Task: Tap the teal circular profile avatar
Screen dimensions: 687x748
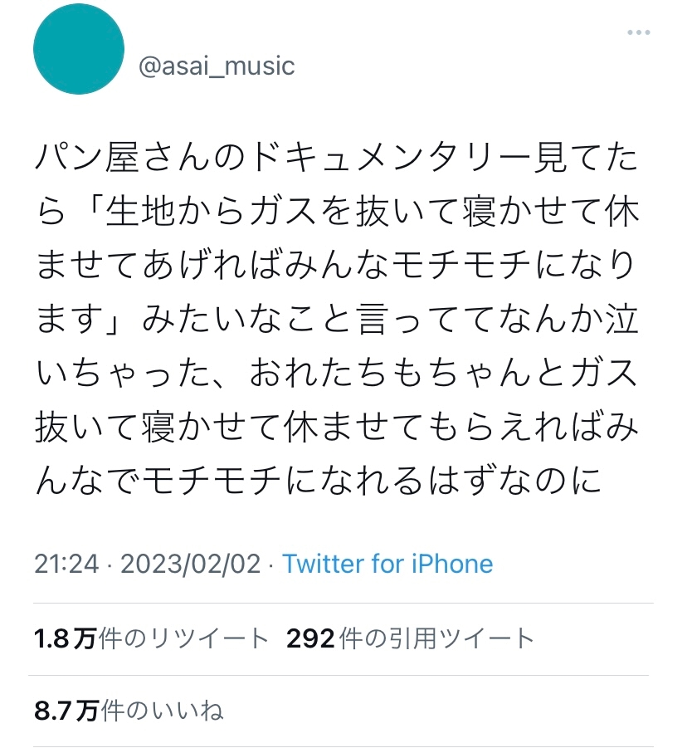Action: pos(79,49)
